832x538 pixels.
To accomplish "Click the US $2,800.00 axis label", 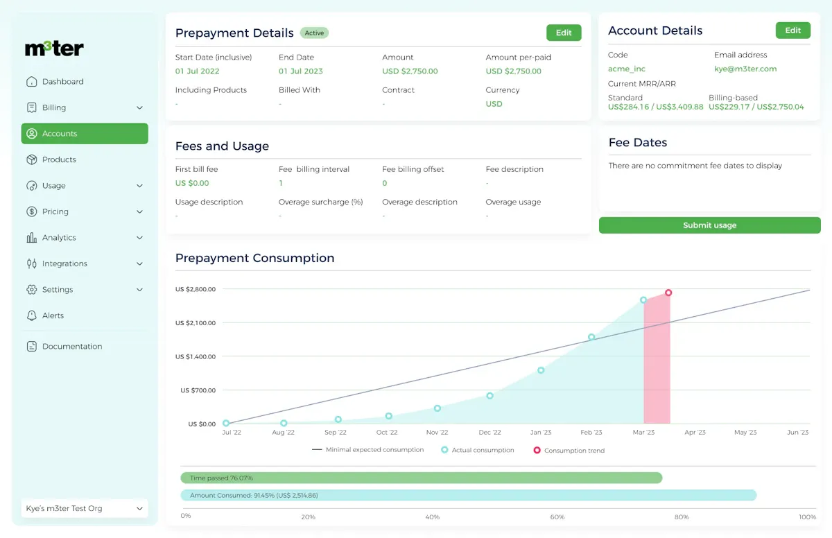I will point(196,289).
